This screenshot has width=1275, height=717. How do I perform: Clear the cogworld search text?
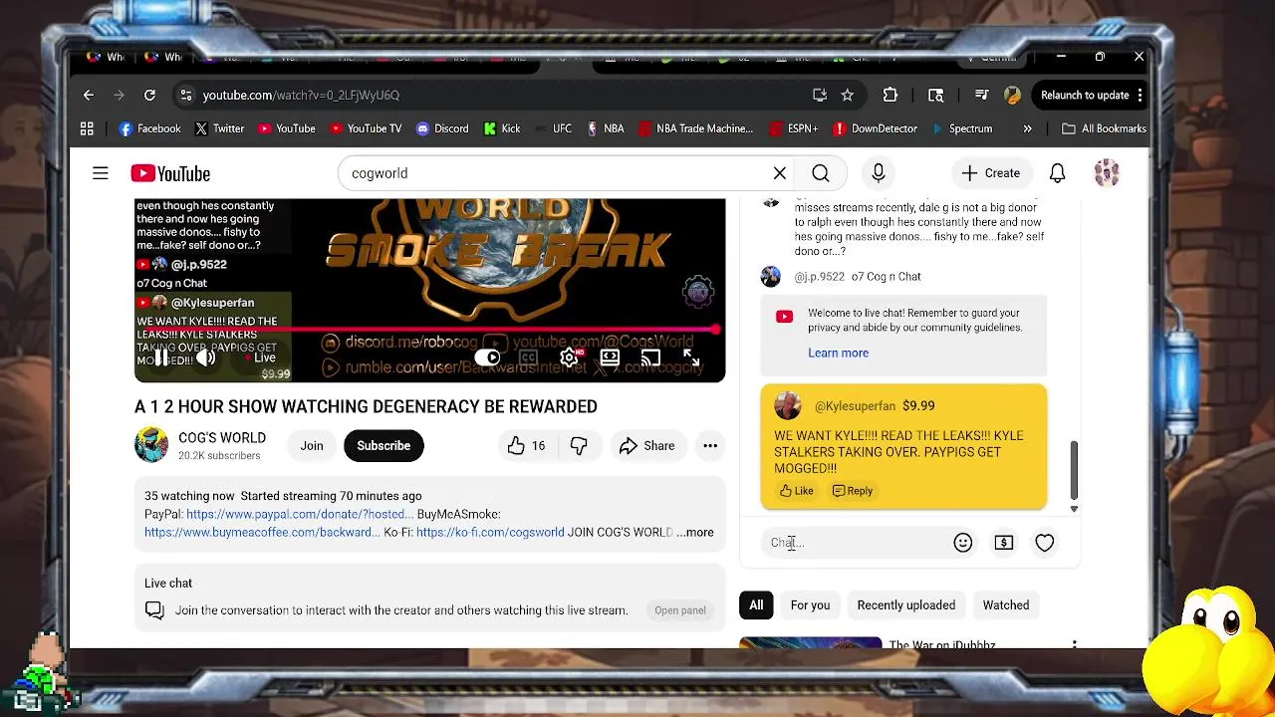780,173
